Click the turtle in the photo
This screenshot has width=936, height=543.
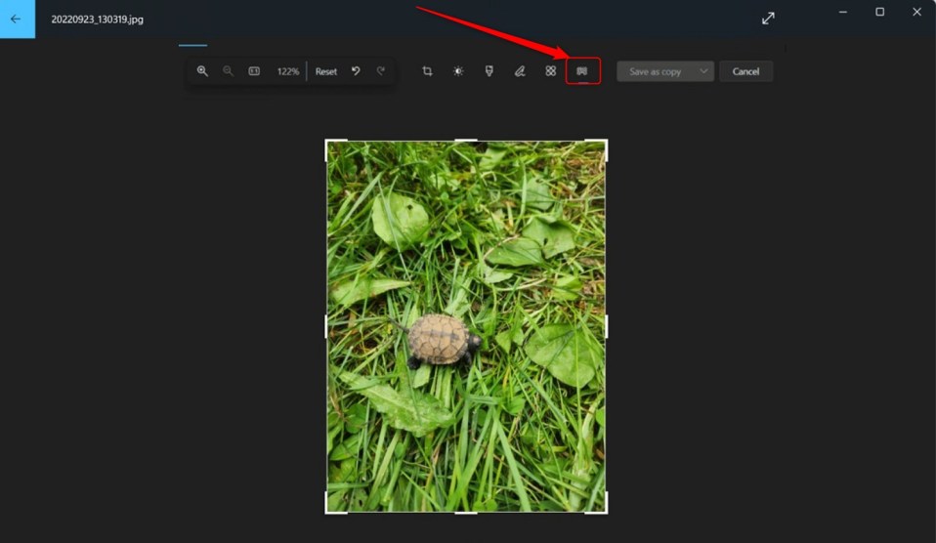click(x=443, y=340)
